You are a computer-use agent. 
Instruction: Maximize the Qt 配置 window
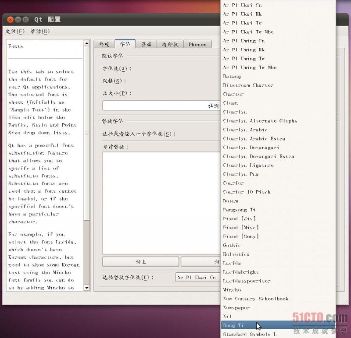point(26,20)
